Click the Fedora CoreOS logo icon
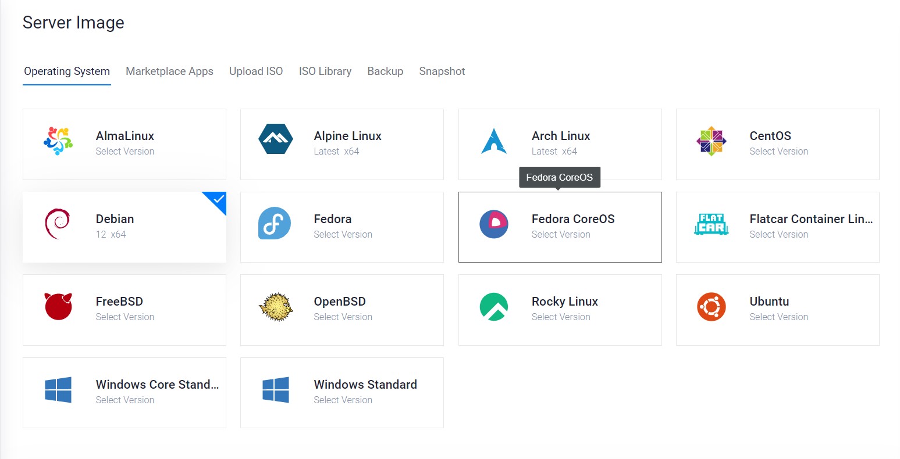900x459 pixels. click(x=494, y=224)
